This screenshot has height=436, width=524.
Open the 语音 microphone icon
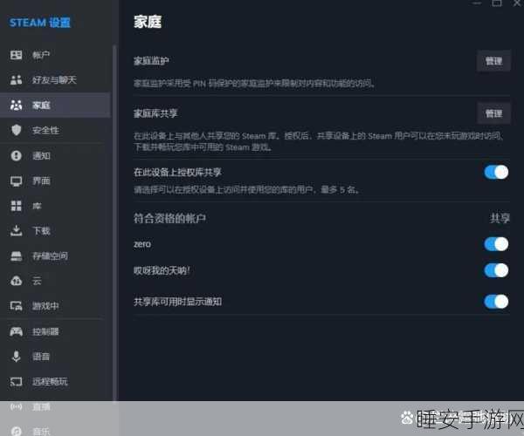[x=16, y=357]
